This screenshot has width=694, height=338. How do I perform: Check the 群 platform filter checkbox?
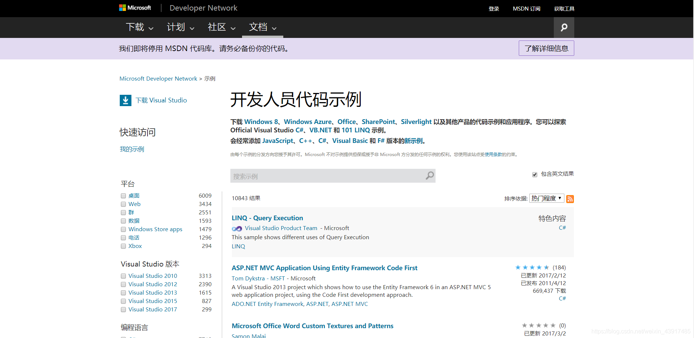(123, 213)
